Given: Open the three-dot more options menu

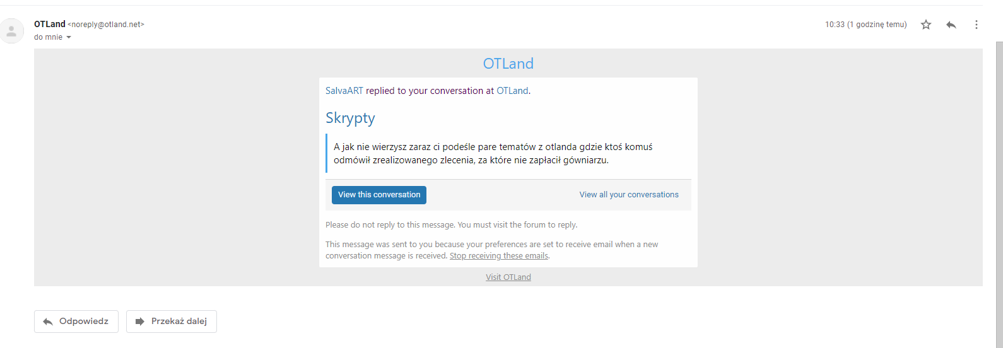Looking at the screenshot, I should point(977,25).
